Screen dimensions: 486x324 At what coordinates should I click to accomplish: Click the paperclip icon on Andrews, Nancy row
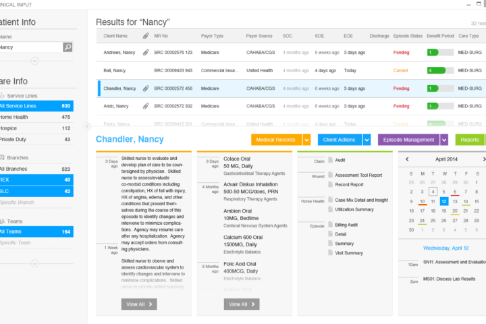pos(146,53)
